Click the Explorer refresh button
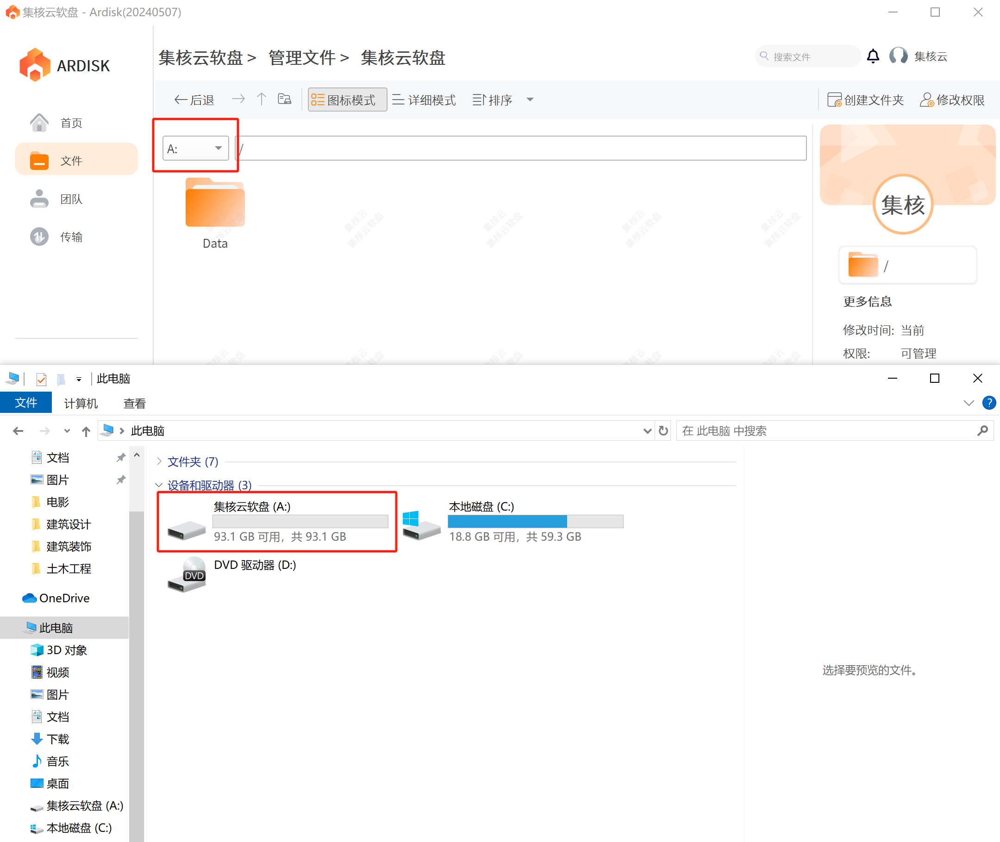Screen dimensions: 1000x842 [663, 431]
